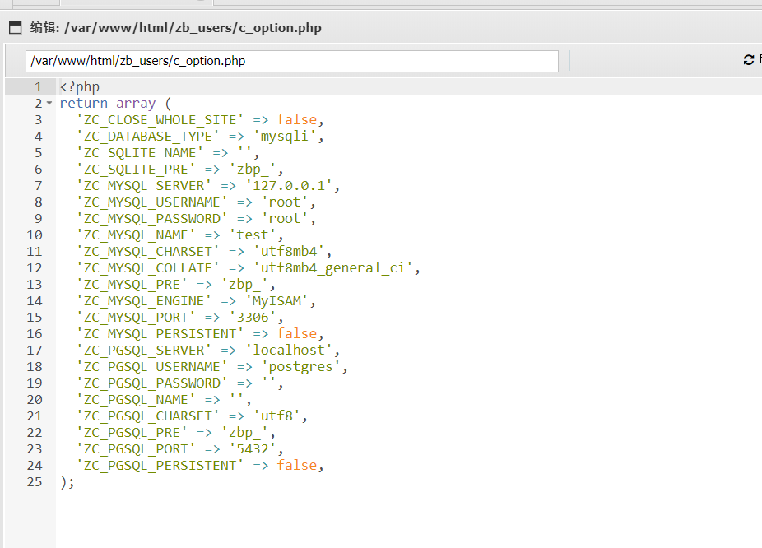The height and width of the screenshot is (548, 762).
Task: Click the 'utf8mb4_general_ci' collate value
Action: (337, 268)
